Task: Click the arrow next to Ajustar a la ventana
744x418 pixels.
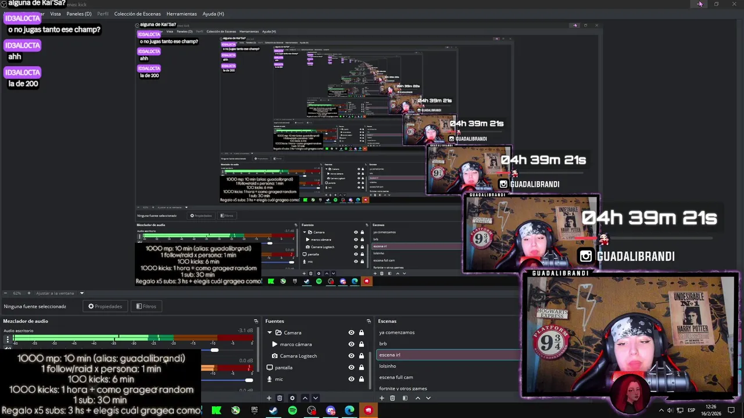Action: click(82, 293)
